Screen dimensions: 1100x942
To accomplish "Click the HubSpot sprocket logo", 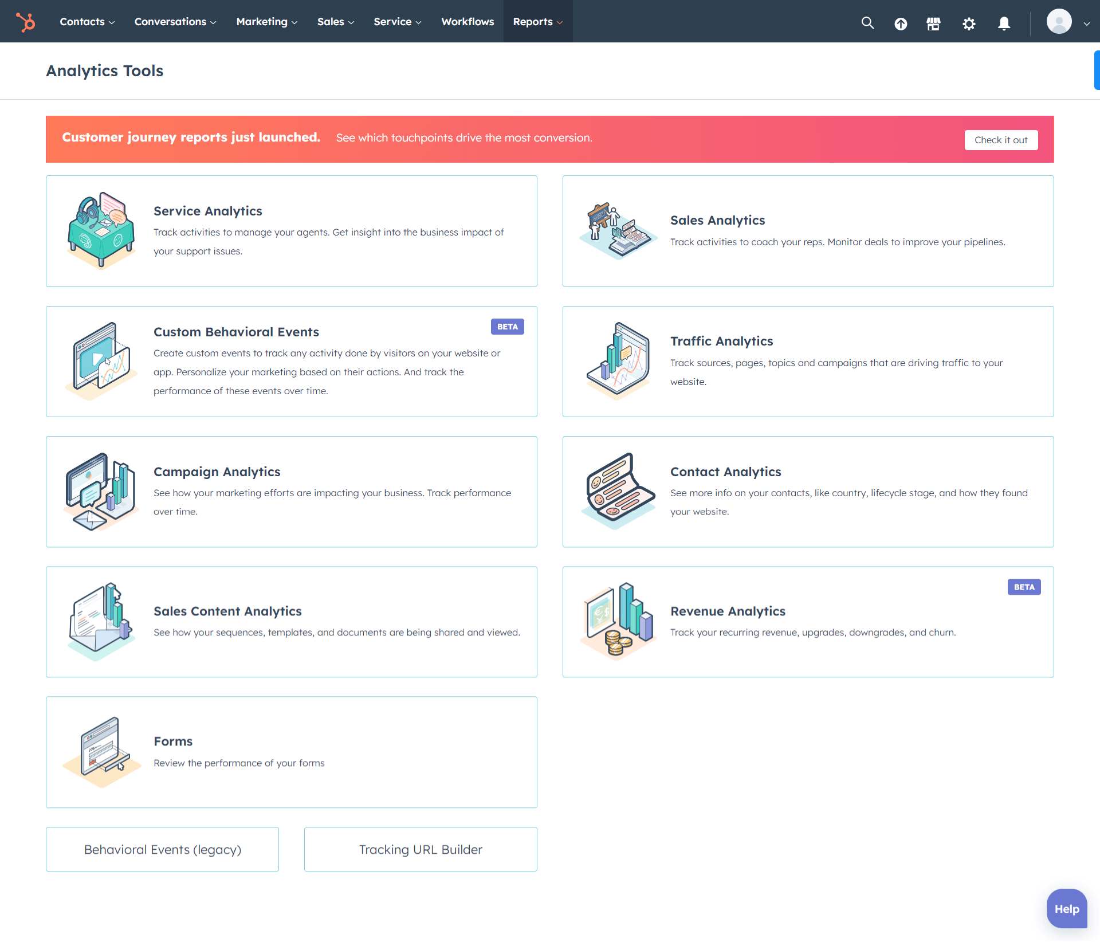I will (26, 22).
